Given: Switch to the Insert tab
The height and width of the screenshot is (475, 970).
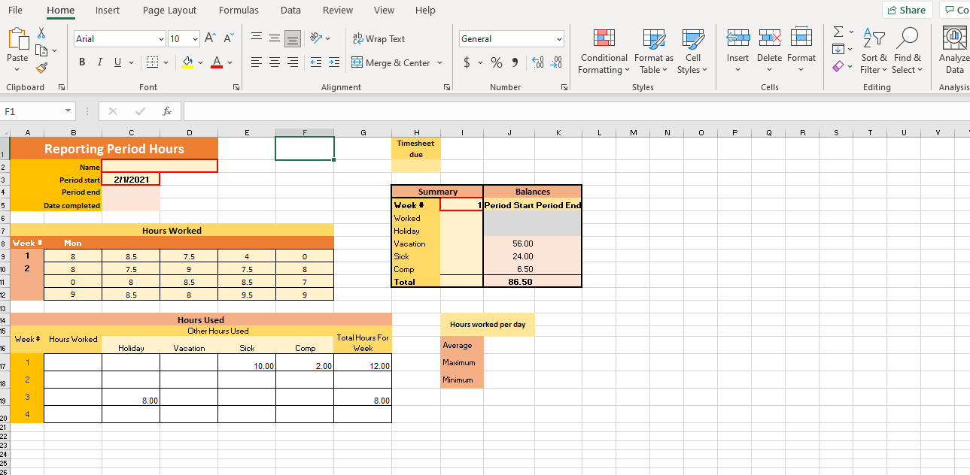Looking at the screenshot, I should tap(108, 10).
